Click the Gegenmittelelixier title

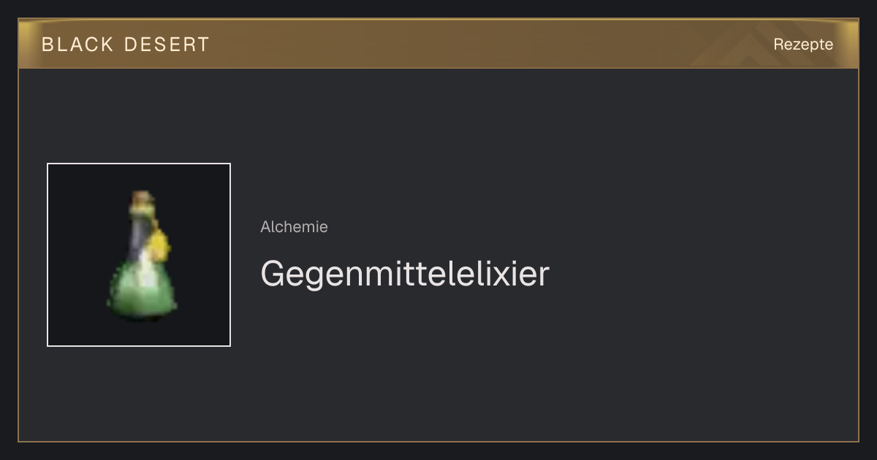[x=404, y=275]
